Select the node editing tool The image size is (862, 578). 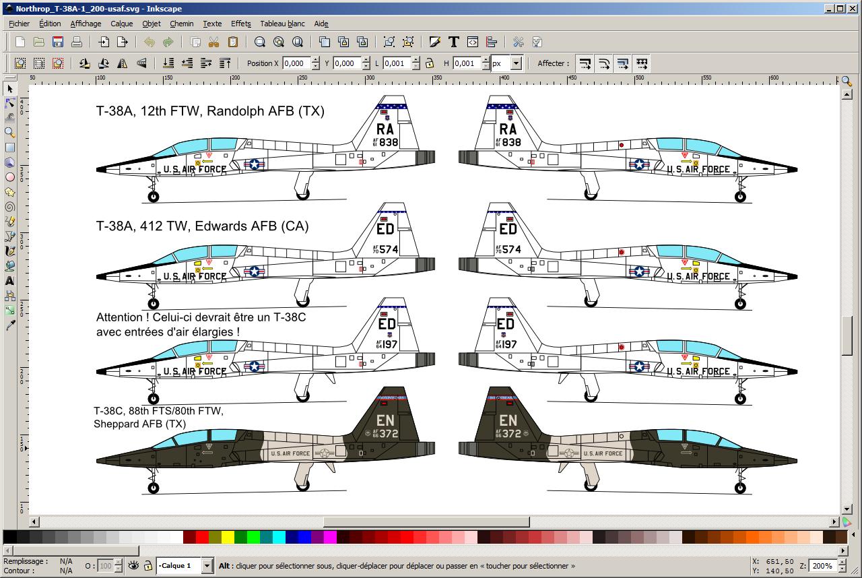[10, 103]
